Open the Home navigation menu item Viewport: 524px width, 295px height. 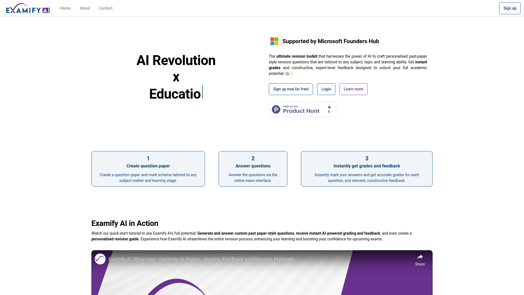(x=65, y=8)
